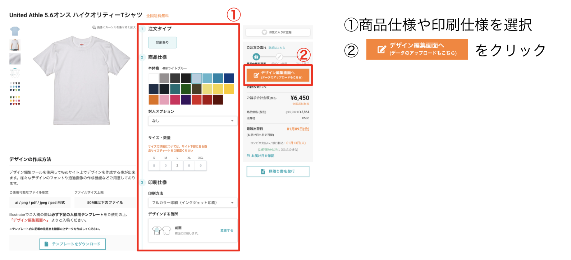This screenshot has height=260, width=571.
Task: View the model wearing shirt thumbnail
Action: pos(15,45)
